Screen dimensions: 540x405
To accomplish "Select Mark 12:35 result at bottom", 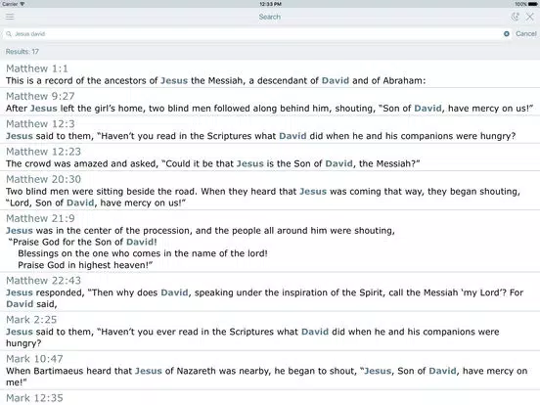I will (x=270, y=397).
